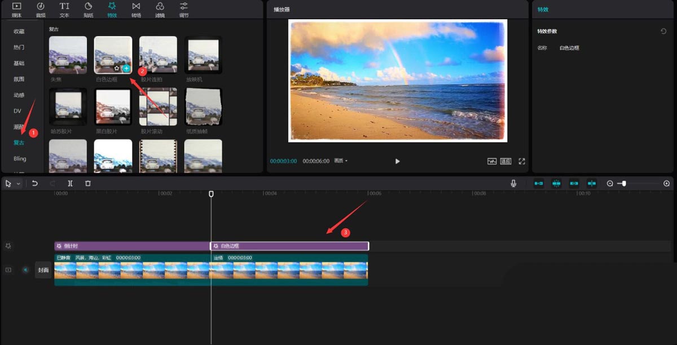Click the microphone record voiceover icon

(513, 183)
